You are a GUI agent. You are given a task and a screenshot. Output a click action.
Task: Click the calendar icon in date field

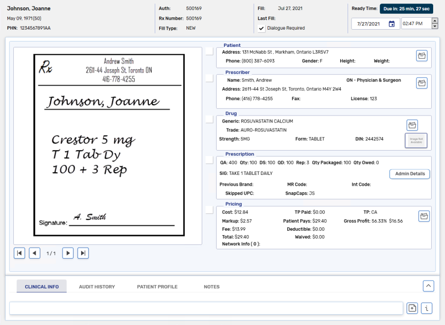click(x=392, y=24)
